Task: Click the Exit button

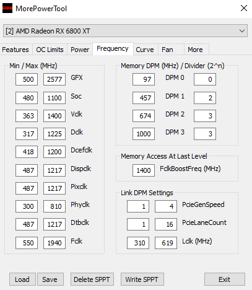Action: [225, 279]
